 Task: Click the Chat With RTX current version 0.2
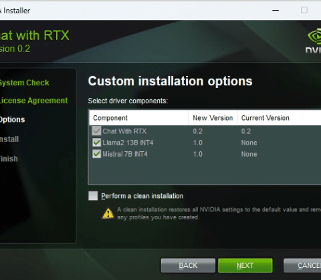[246, 131]
